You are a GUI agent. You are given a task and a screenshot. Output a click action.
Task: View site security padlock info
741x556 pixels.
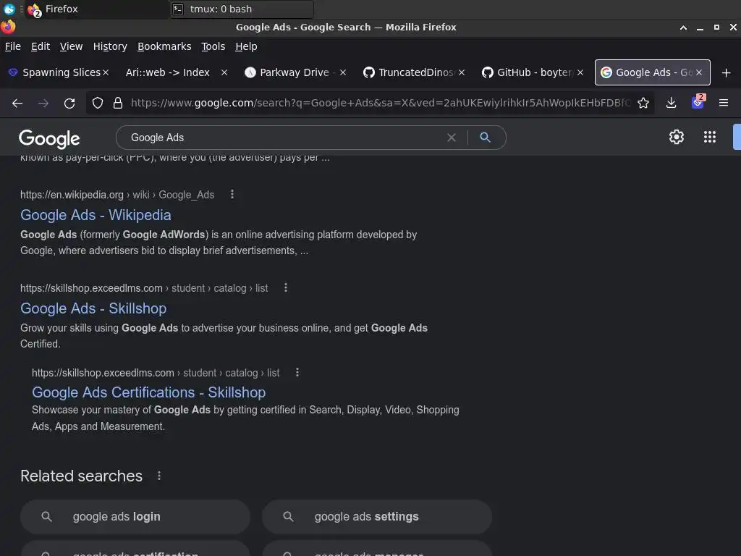click(x=118, y=103)
